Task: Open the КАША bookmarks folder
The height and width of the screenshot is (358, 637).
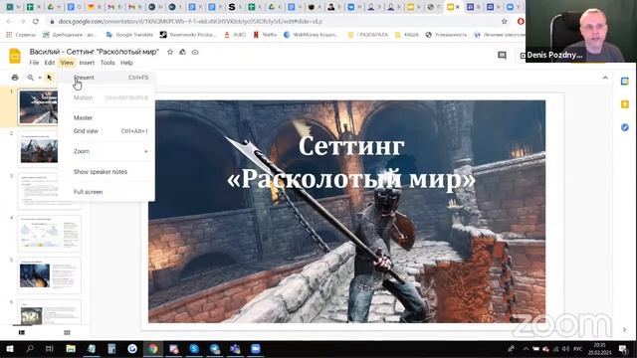Action: tap(407, 35)
